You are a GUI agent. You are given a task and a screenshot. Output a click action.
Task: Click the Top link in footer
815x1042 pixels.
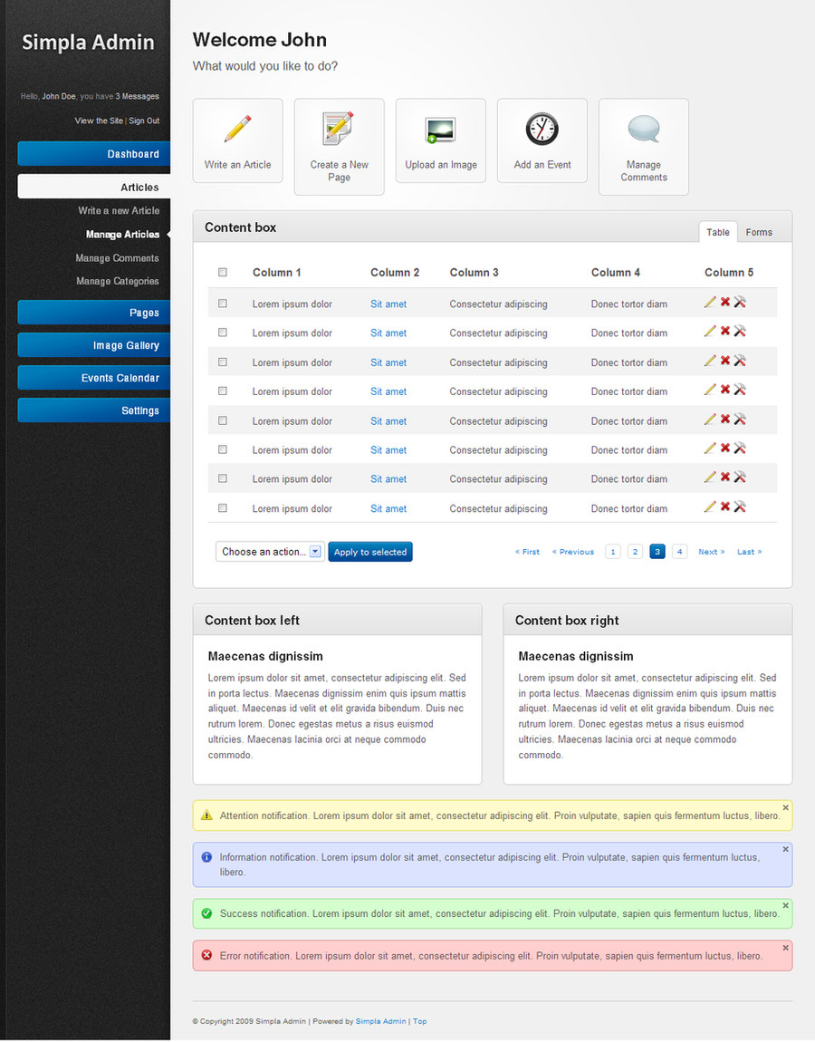tap(420, 1021)
